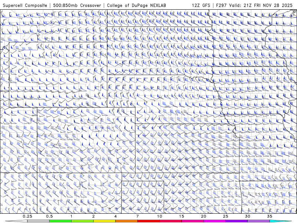Click the '35' legend tick label

(270, 216)
